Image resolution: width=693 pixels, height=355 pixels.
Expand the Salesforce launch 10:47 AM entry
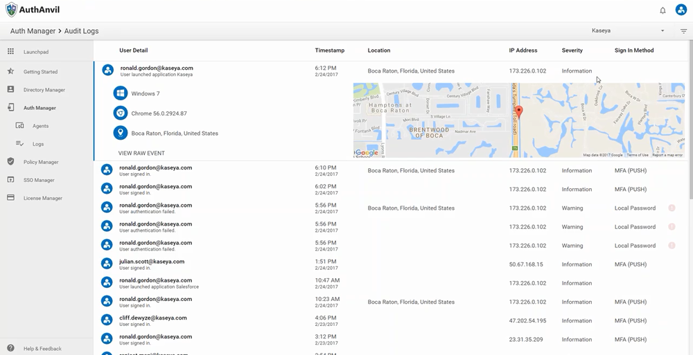pyautogui.click(x=392, y=283)
